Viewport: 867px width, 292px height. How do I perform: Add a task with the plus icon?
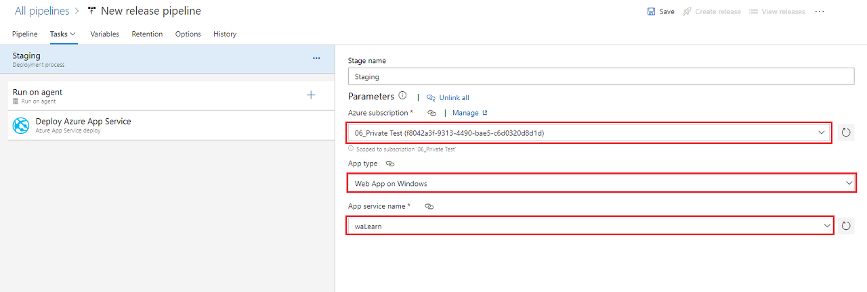(x=311, y=95)
